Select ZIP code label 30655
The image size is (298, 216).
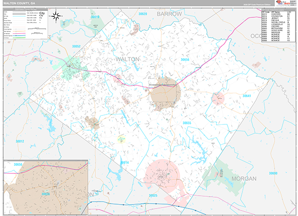click(187, 122)
